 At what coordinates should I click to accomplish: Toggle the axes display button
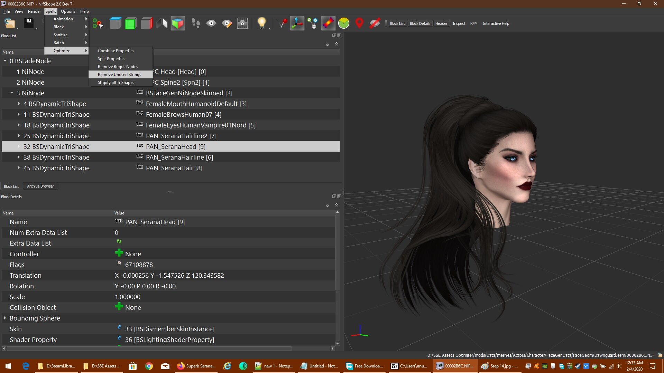tap(297, 23)
